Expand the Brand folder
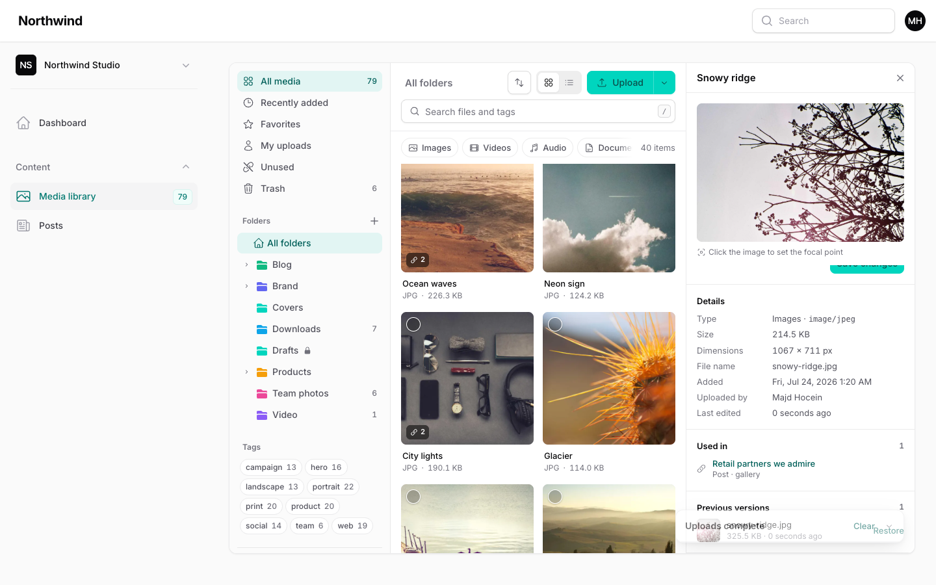The image size is (936, 585). coord(246,286)
